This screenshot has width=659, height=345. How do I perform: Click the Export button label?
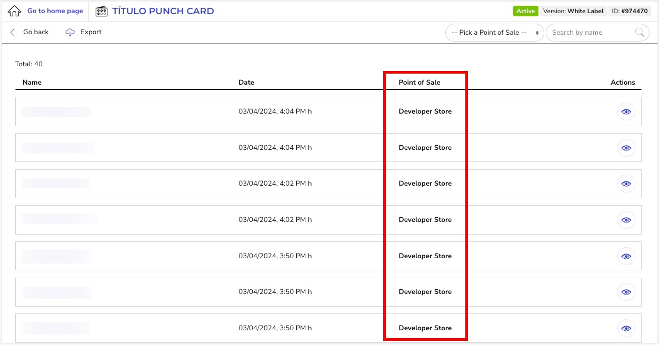tap(91, 32)
